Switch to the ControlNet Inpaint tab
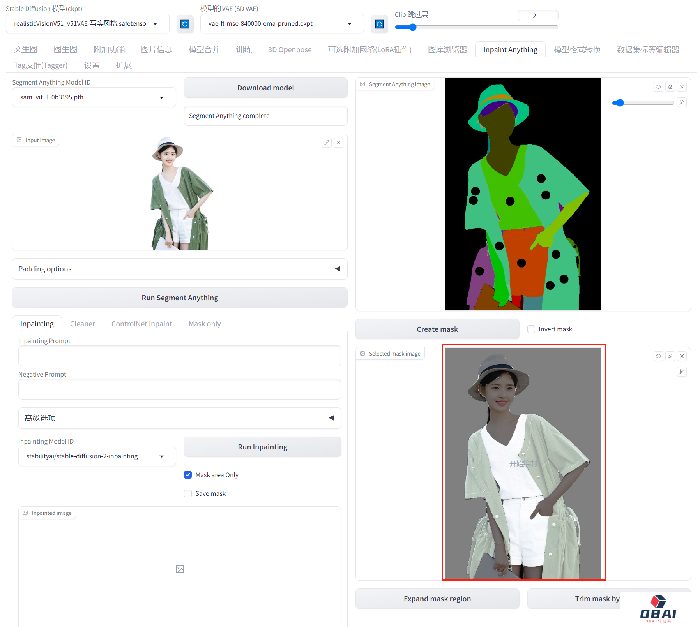The height and width of the screenshot is (627, 700). 141,324
